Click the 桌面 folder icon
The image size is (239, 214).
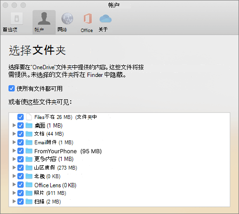[29, 125]
